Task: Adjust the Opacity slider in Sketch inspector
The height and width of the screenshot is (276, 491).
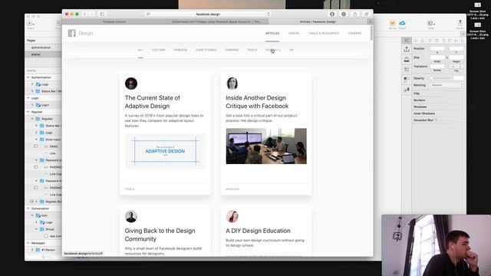Action: coord(442,78)
